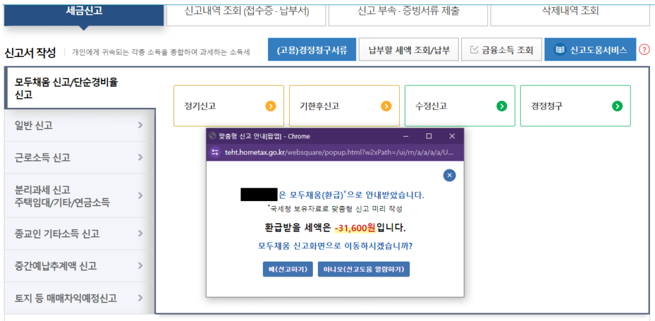This screenshot has width=655, height=321.
Task: Click the 수정신고 card
Action: pyautogui.click(x=460, y=106)
